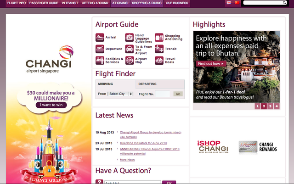Open the OUR BUSINESS menu
This screenshot has height=184, width=294.
(177, 3)
